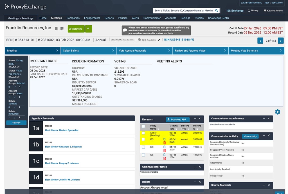Image resolution: width=288 pixels, height=194 pixels.
Task: Open the Policies menu
Action: pyautogui.click(x=123, y=18)
